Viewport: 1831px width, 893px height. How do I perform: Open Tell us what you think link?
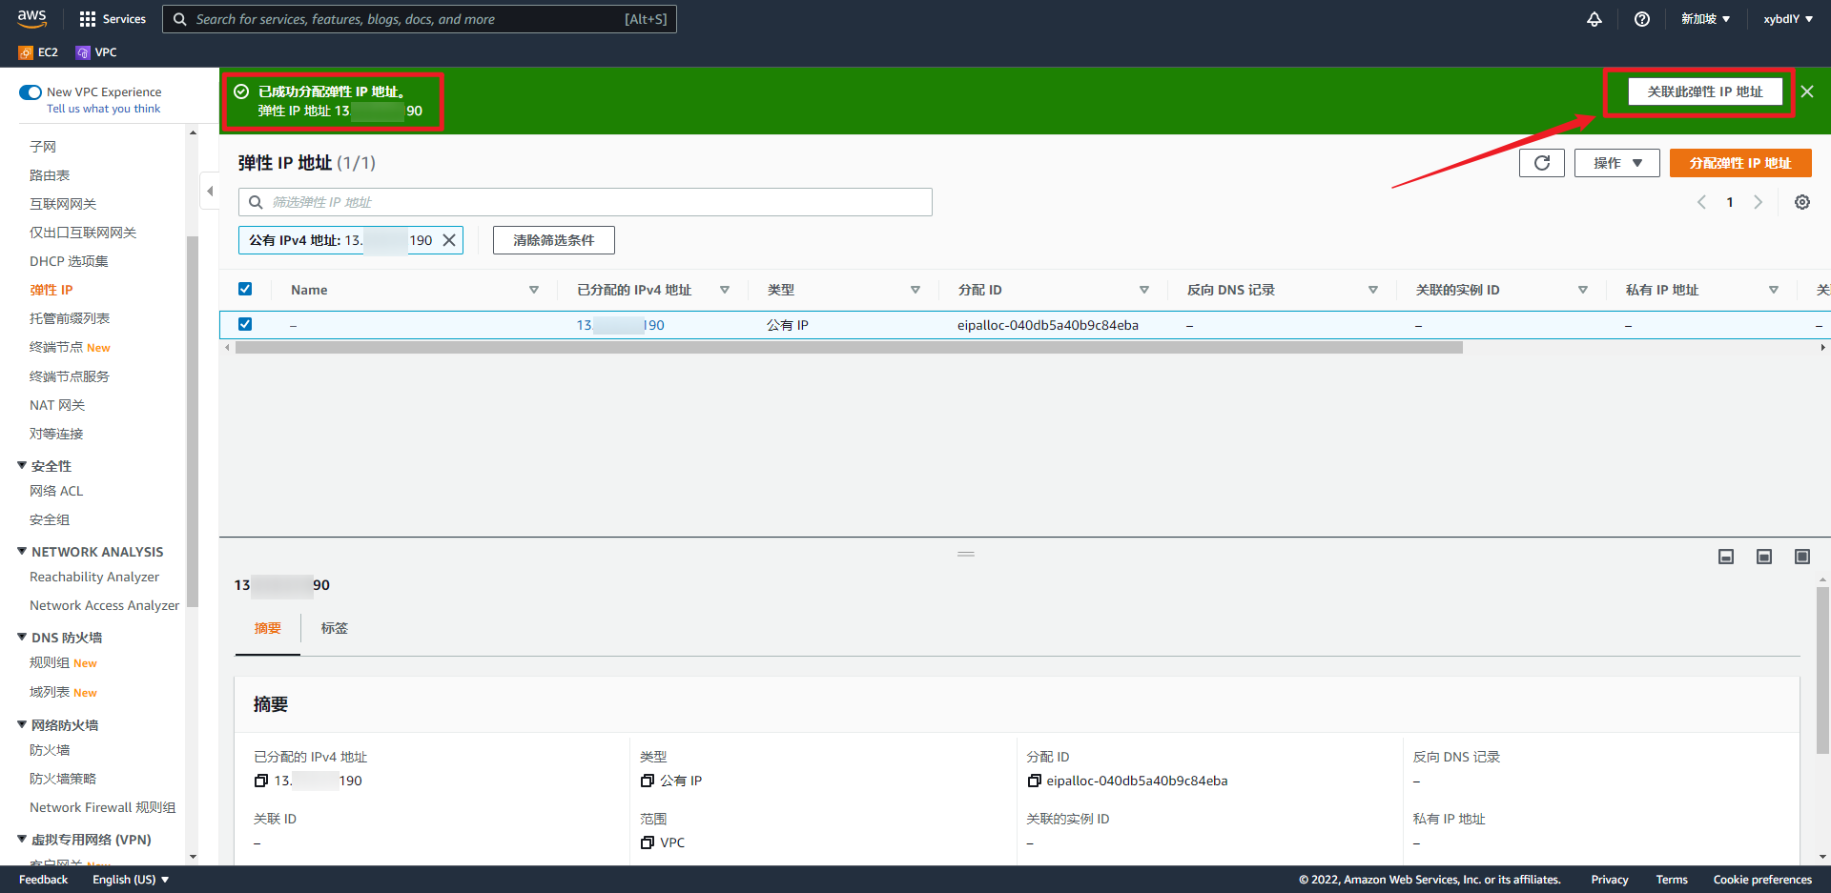point(104,109)
